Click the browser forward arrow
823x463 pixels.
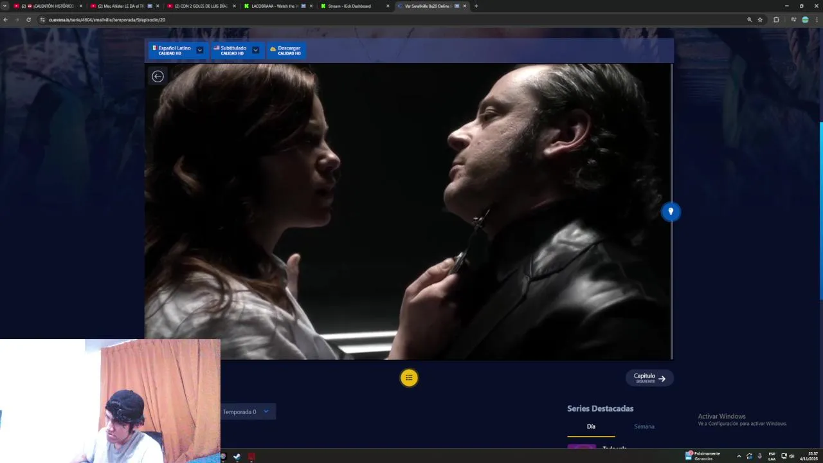[x=17, y=20]
